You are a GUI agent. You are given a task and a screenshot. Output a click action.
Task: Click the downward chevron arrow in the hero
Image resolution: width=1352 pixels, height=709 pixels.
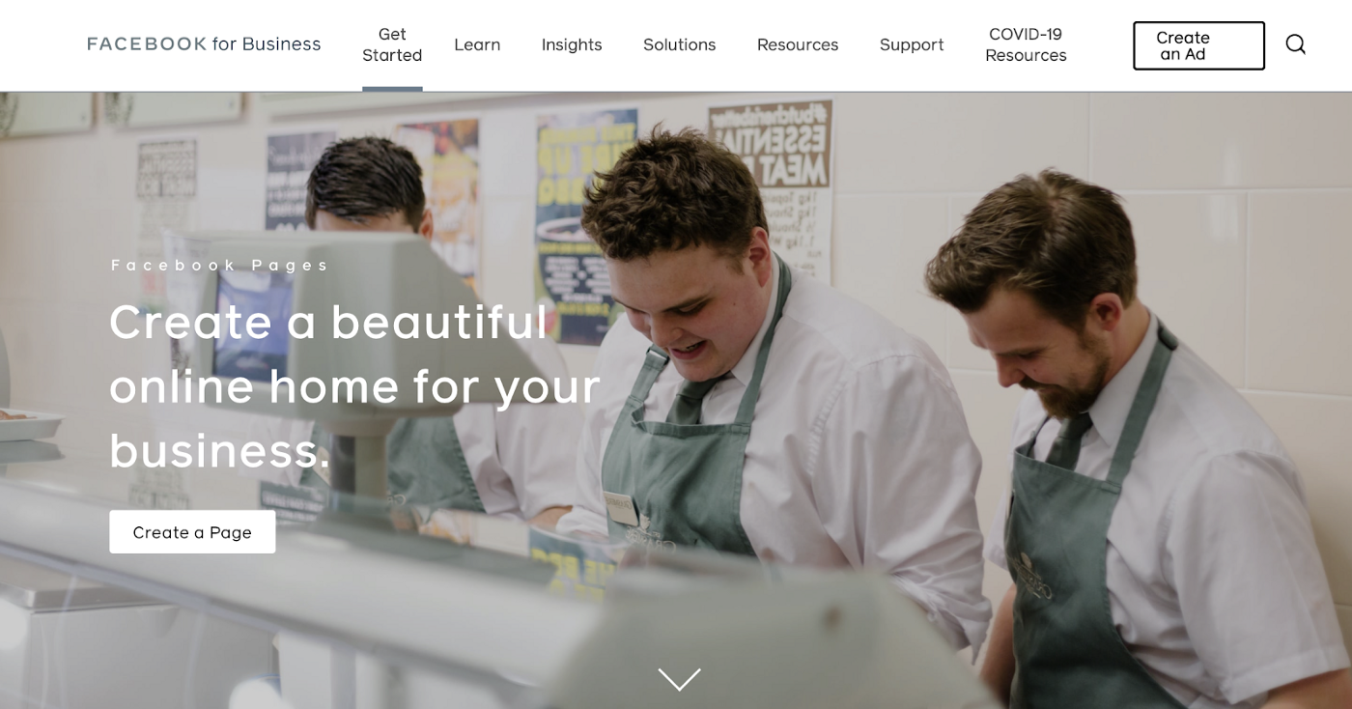(x=679, y=679)
